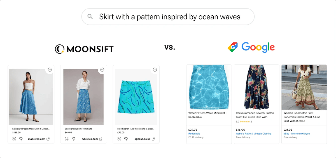Dislike the Seafoam Button Front Skirt
Screen dimensions: 336x158
click(x=73, y=139)
